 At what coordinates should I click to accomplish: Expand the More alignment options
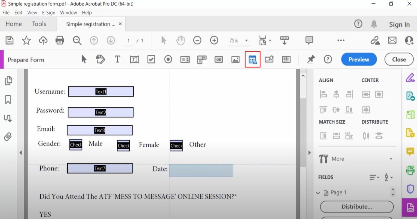coord(391,159)
